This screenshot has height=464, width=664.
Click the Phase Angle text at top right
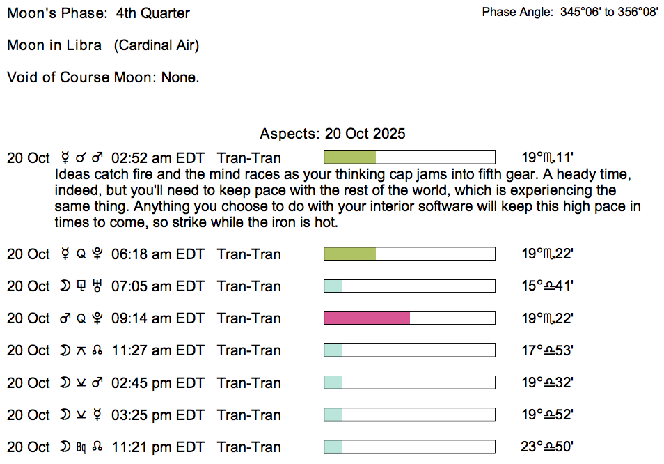tap(569, 13)
